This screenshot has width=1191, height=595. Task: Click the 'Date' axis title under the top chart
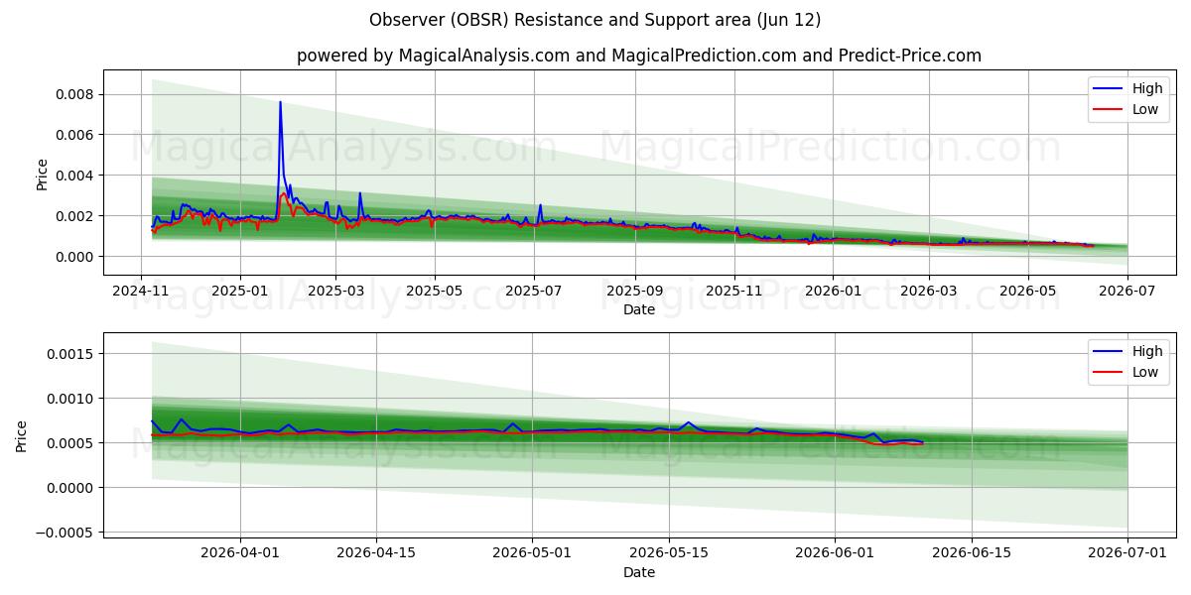pos(639,309)
